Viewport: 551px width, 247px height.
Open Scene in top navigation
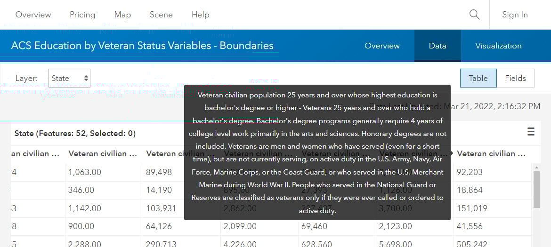coord(161,15)
